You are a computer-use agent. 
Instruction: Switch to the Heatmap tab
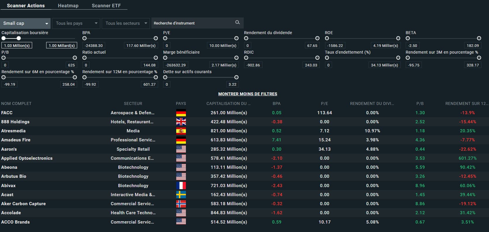pyautogui.click(x=68, y=6)
